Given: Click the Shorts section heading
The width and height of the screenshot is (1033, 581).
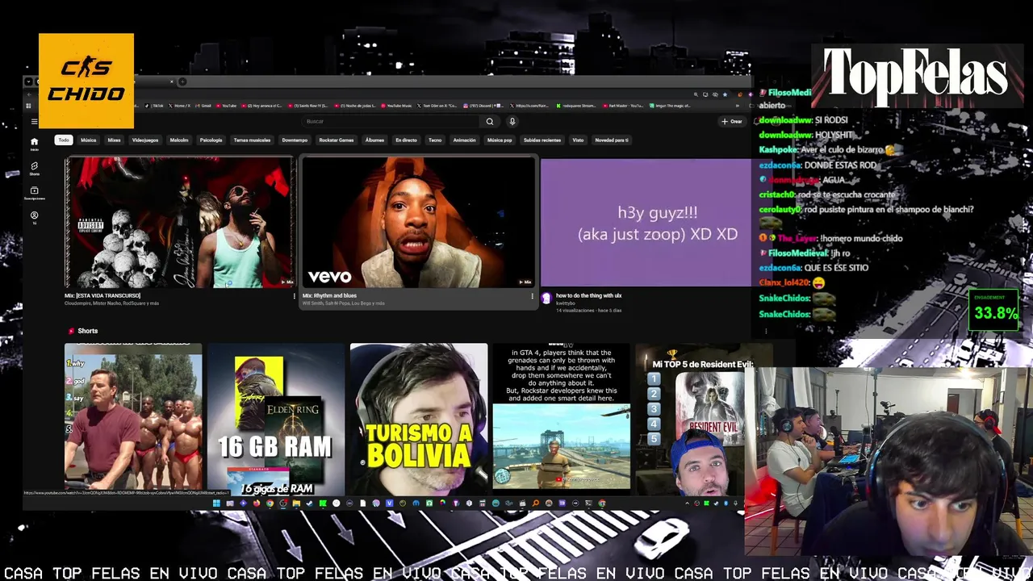Looking at the screenshot, I should [x=88, y=331].
